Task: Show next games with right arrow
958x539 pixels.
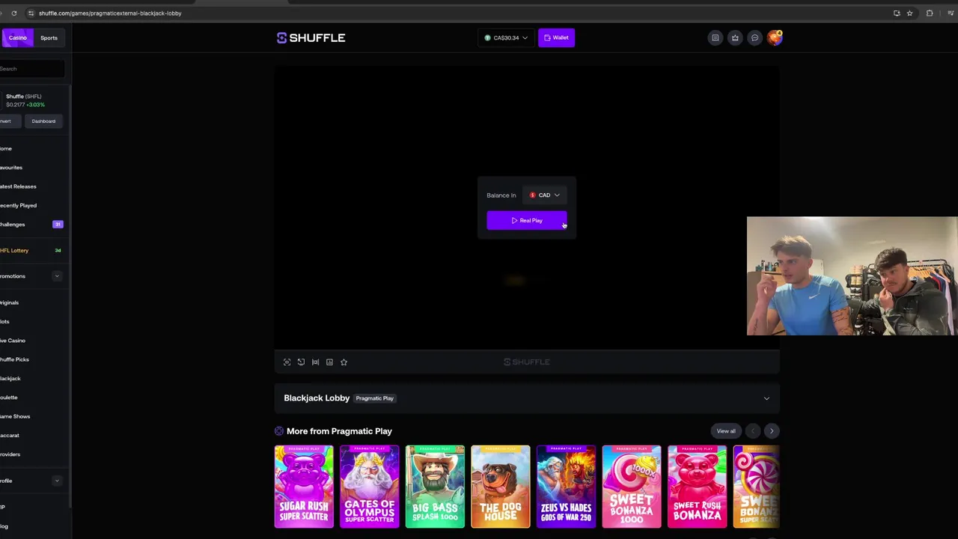Action: [772, 431]
